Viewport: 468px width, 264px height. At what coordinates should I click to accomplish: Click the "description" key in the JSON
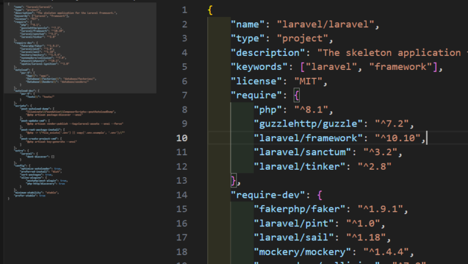click(270, 53)
